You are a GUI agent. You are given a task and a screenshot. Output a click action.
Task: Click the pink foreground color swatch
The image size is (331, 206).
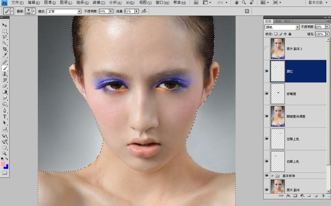[3, 164]
